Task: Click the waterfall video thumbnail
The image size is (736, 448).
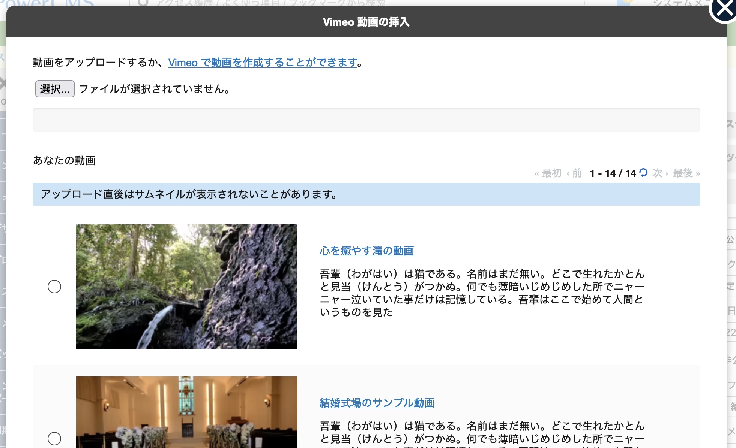Action: [187, 287]
